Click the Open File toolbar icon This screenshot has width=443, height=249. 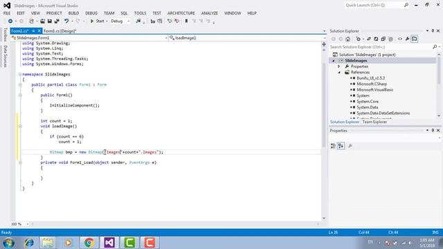[42, 21]
